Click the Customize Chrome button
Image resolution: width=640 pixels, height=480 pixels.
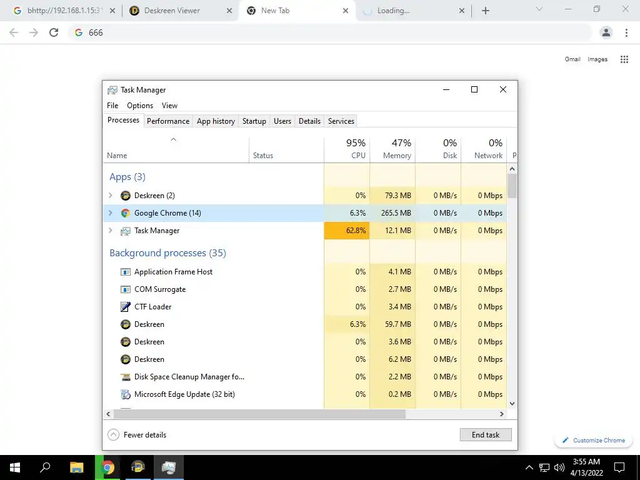pyautogui.click(x=594, y=440)
